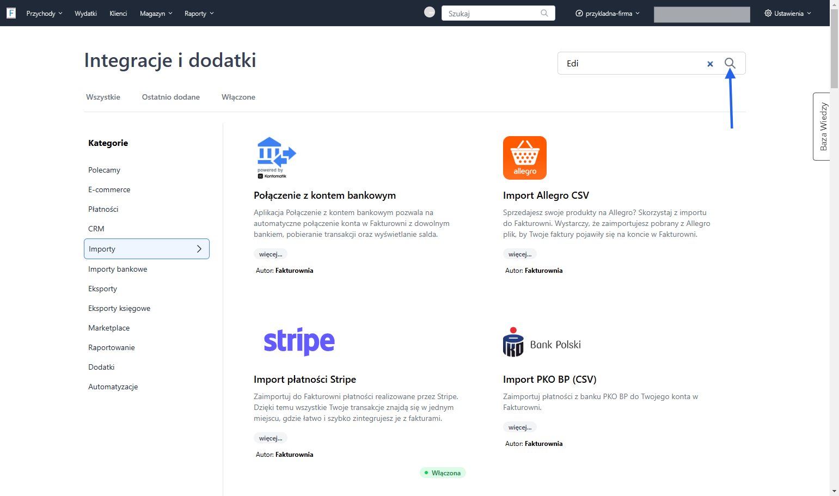The image size is (839, 496).
Task: Select the Importy bankowe category
Action: [118, 269]
